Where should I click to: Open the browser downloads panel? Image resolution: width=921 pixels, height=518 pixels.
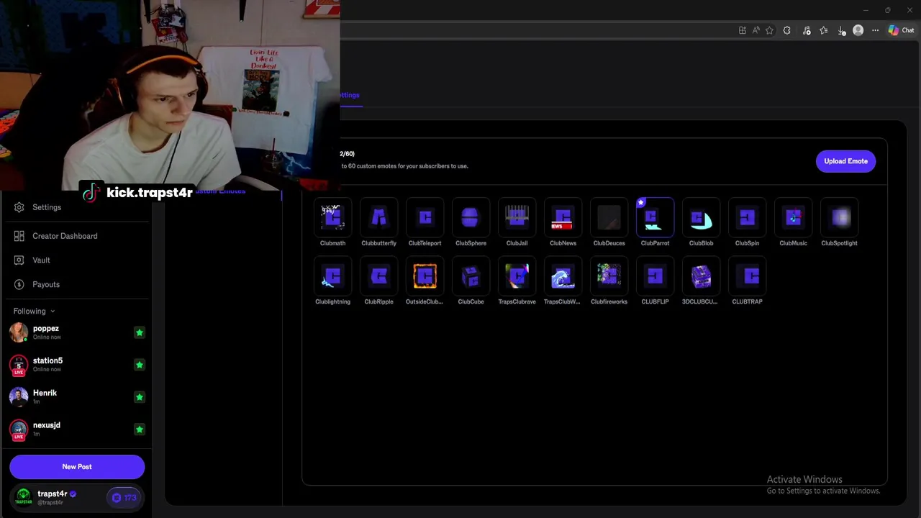pyautogui.click(x=841, y=30)
